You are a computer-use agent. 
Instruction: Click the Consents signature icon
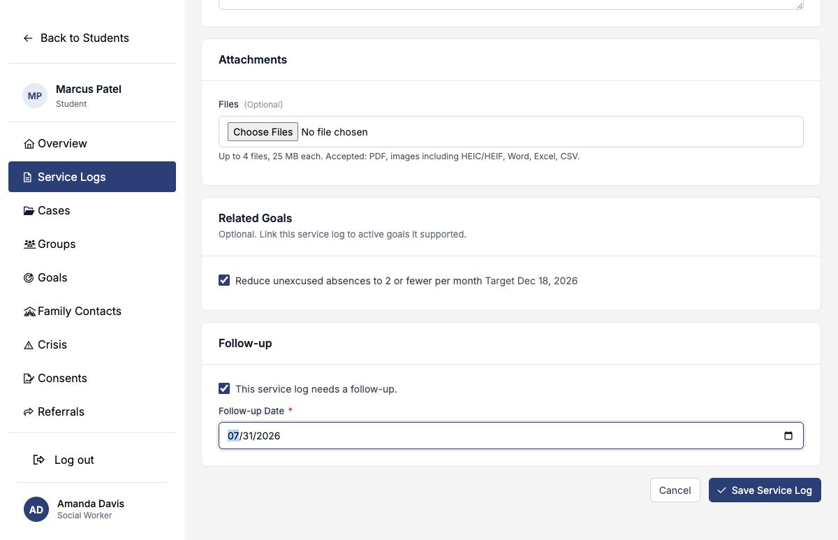point(29,379)
